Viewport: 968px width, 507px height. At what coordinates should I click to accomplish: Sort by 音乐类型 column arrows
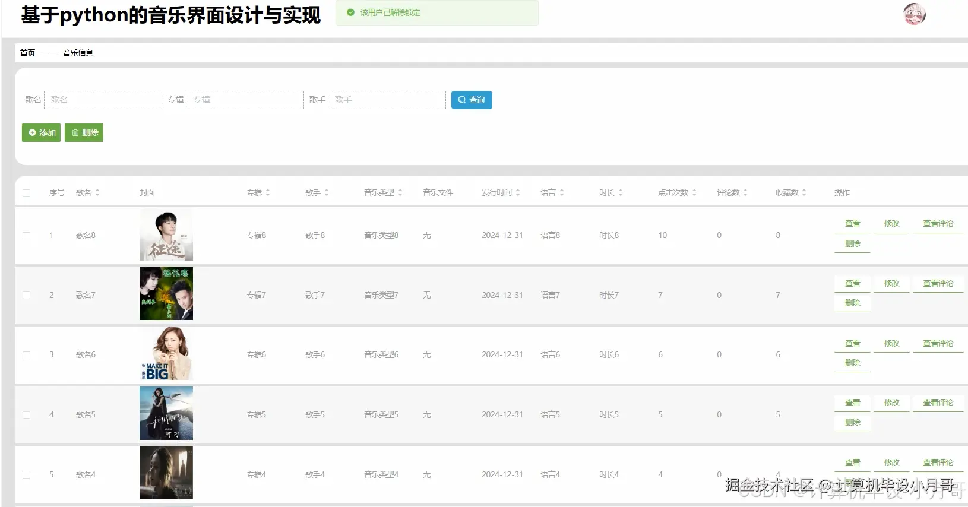pyautogui.click(x=400, y=192)
